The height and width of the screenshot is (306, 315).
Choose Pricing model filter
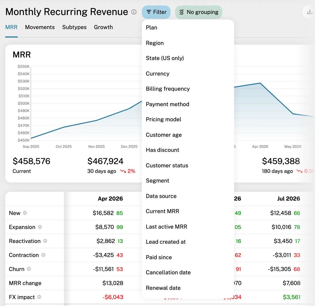188,119
